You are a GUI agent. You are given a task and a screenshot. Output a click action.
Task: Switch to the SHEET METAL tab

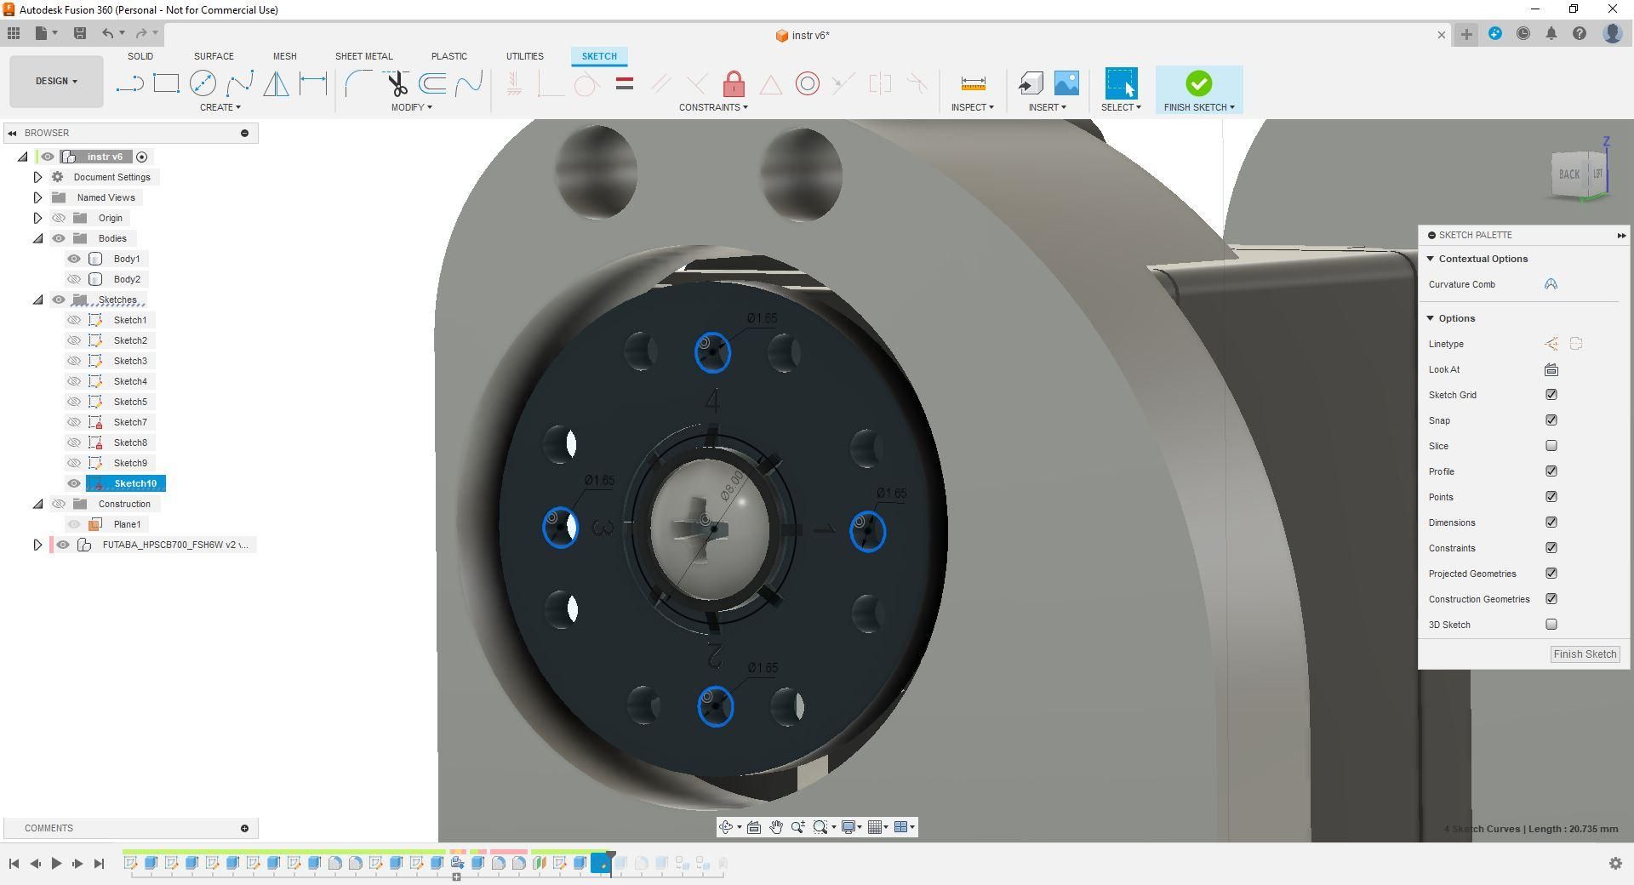point(363,56)
